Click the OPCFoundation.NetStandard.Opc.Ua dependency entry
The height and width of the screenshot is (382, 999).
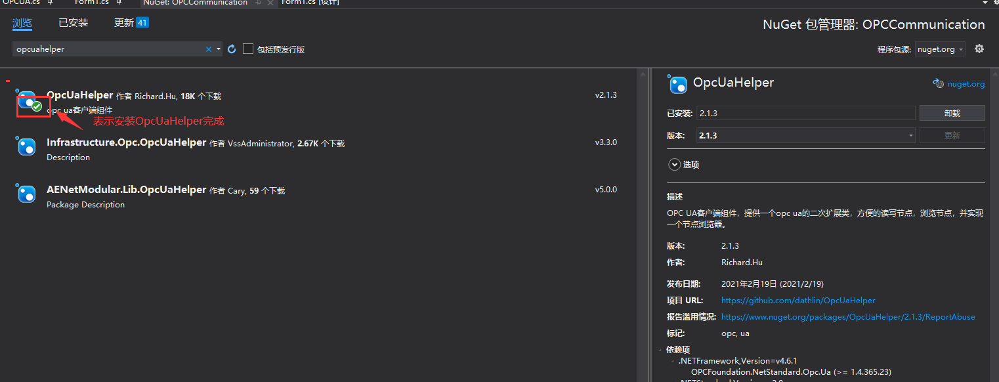click(791, 372)
